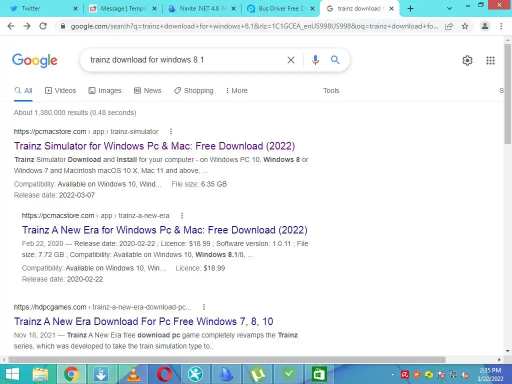
Task: Open the search Tools options
Action: click(x=331, y=90)
